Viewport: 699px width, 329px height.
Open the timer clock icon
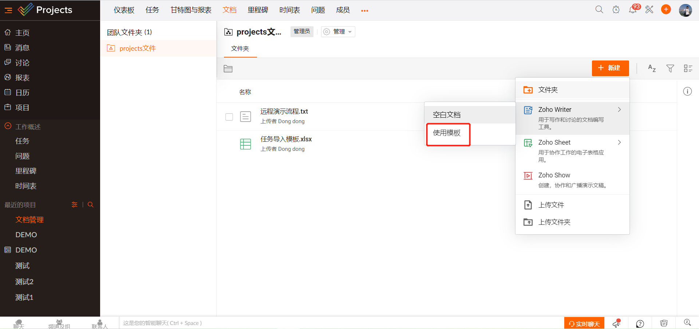click(616, 10)
